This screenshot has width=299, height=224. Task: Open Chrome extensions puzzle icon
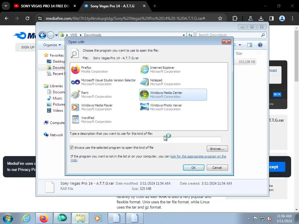pyautogui.click(x=235, y=18)
